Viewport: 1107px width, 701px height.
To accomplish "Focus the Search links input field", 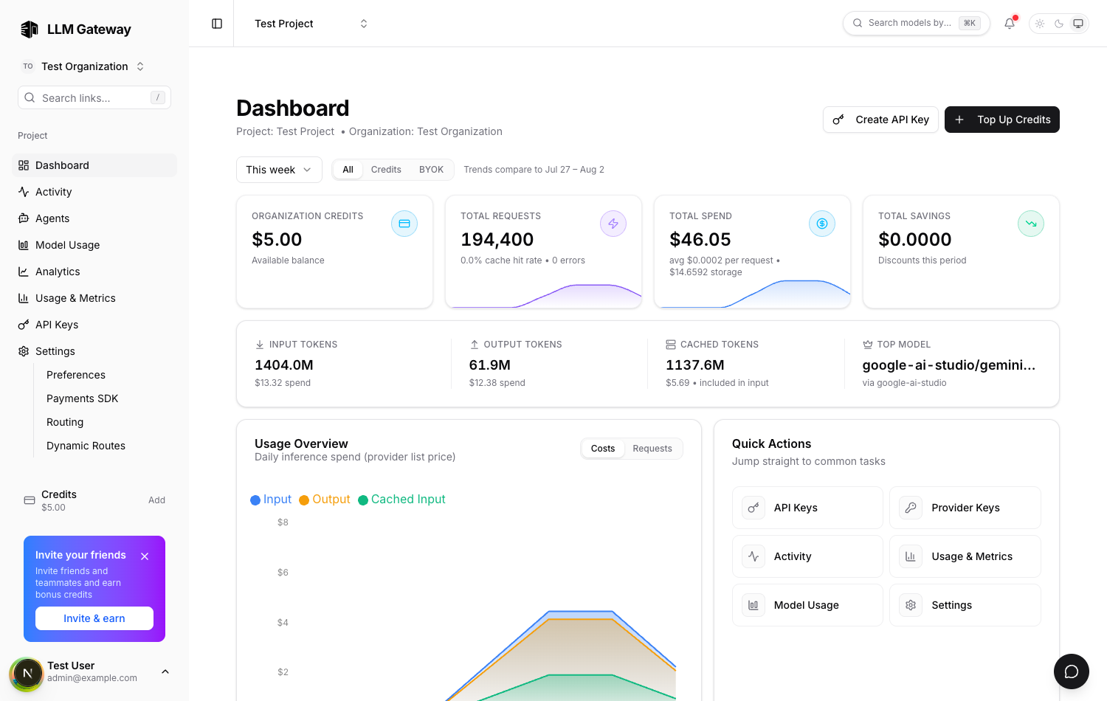I will (94, 97).
